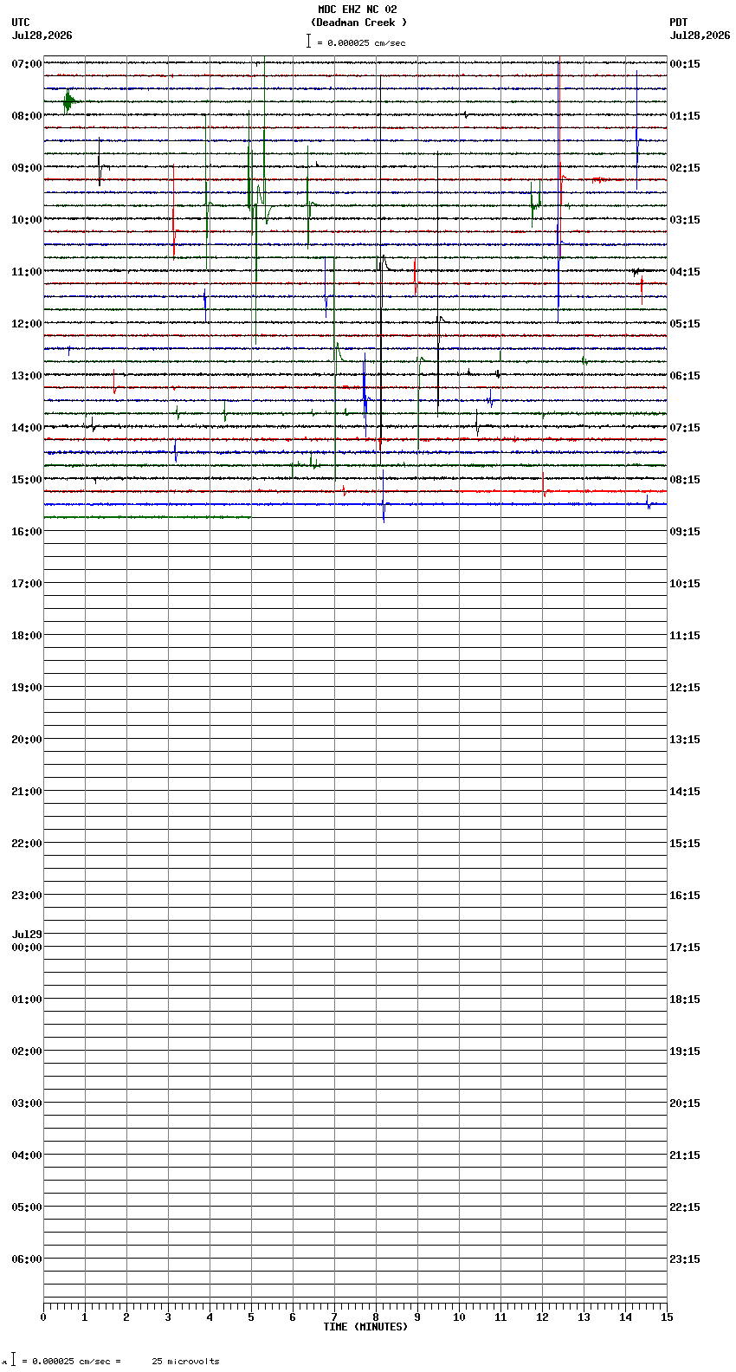Click the 09:00 UTC time label

click(x=27, y=168)
